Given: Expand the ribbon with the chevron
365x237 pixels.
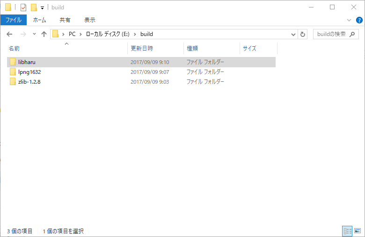Looking at the screenshot, I should [x=349, y=20].
